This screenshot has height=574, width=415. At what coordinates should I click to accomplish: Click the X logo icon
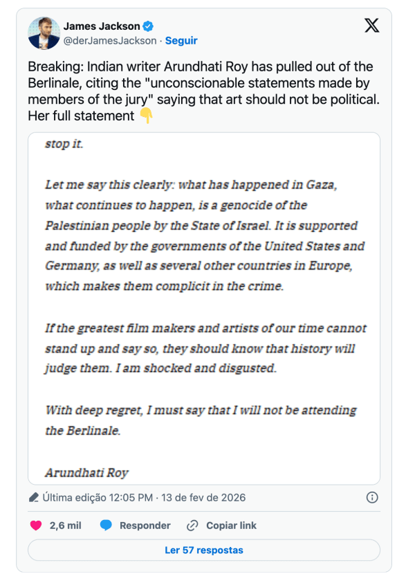tap(371, 26)
